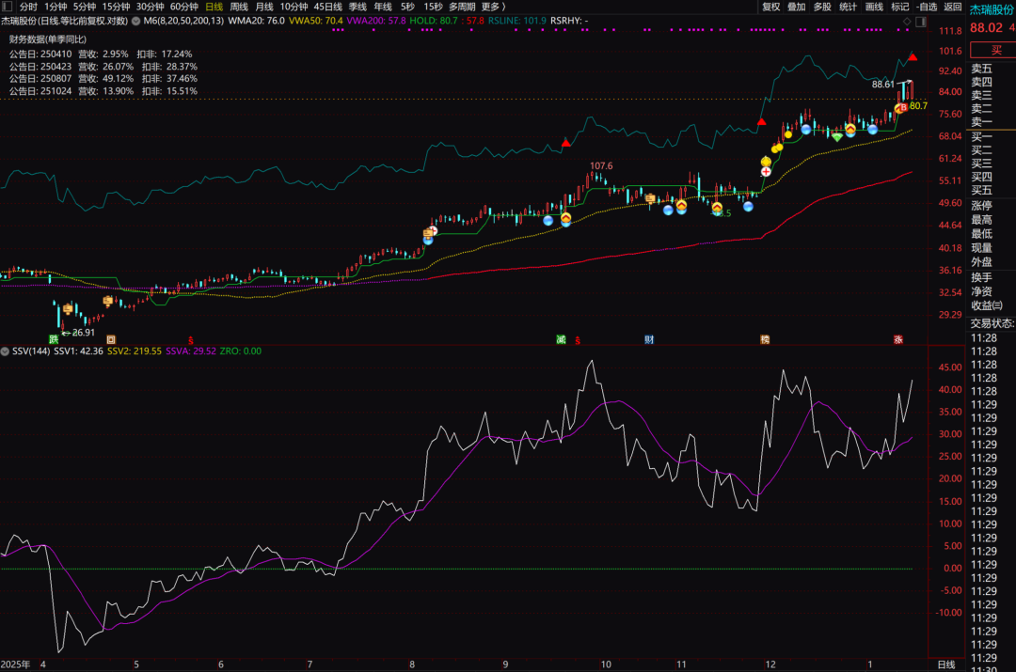Viewport: 1016px width, 672px height.
Task: Click the 标记 mark button
Action: 900,7
